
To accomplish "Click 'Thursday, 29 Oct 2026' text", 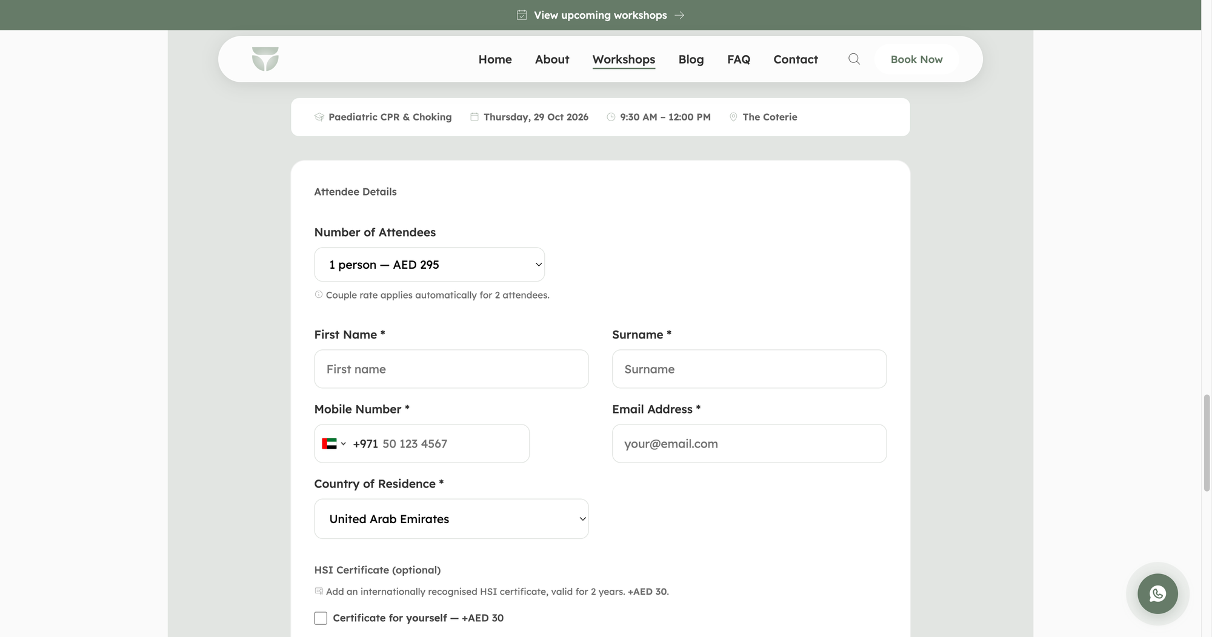I will [x=536, y=117].
